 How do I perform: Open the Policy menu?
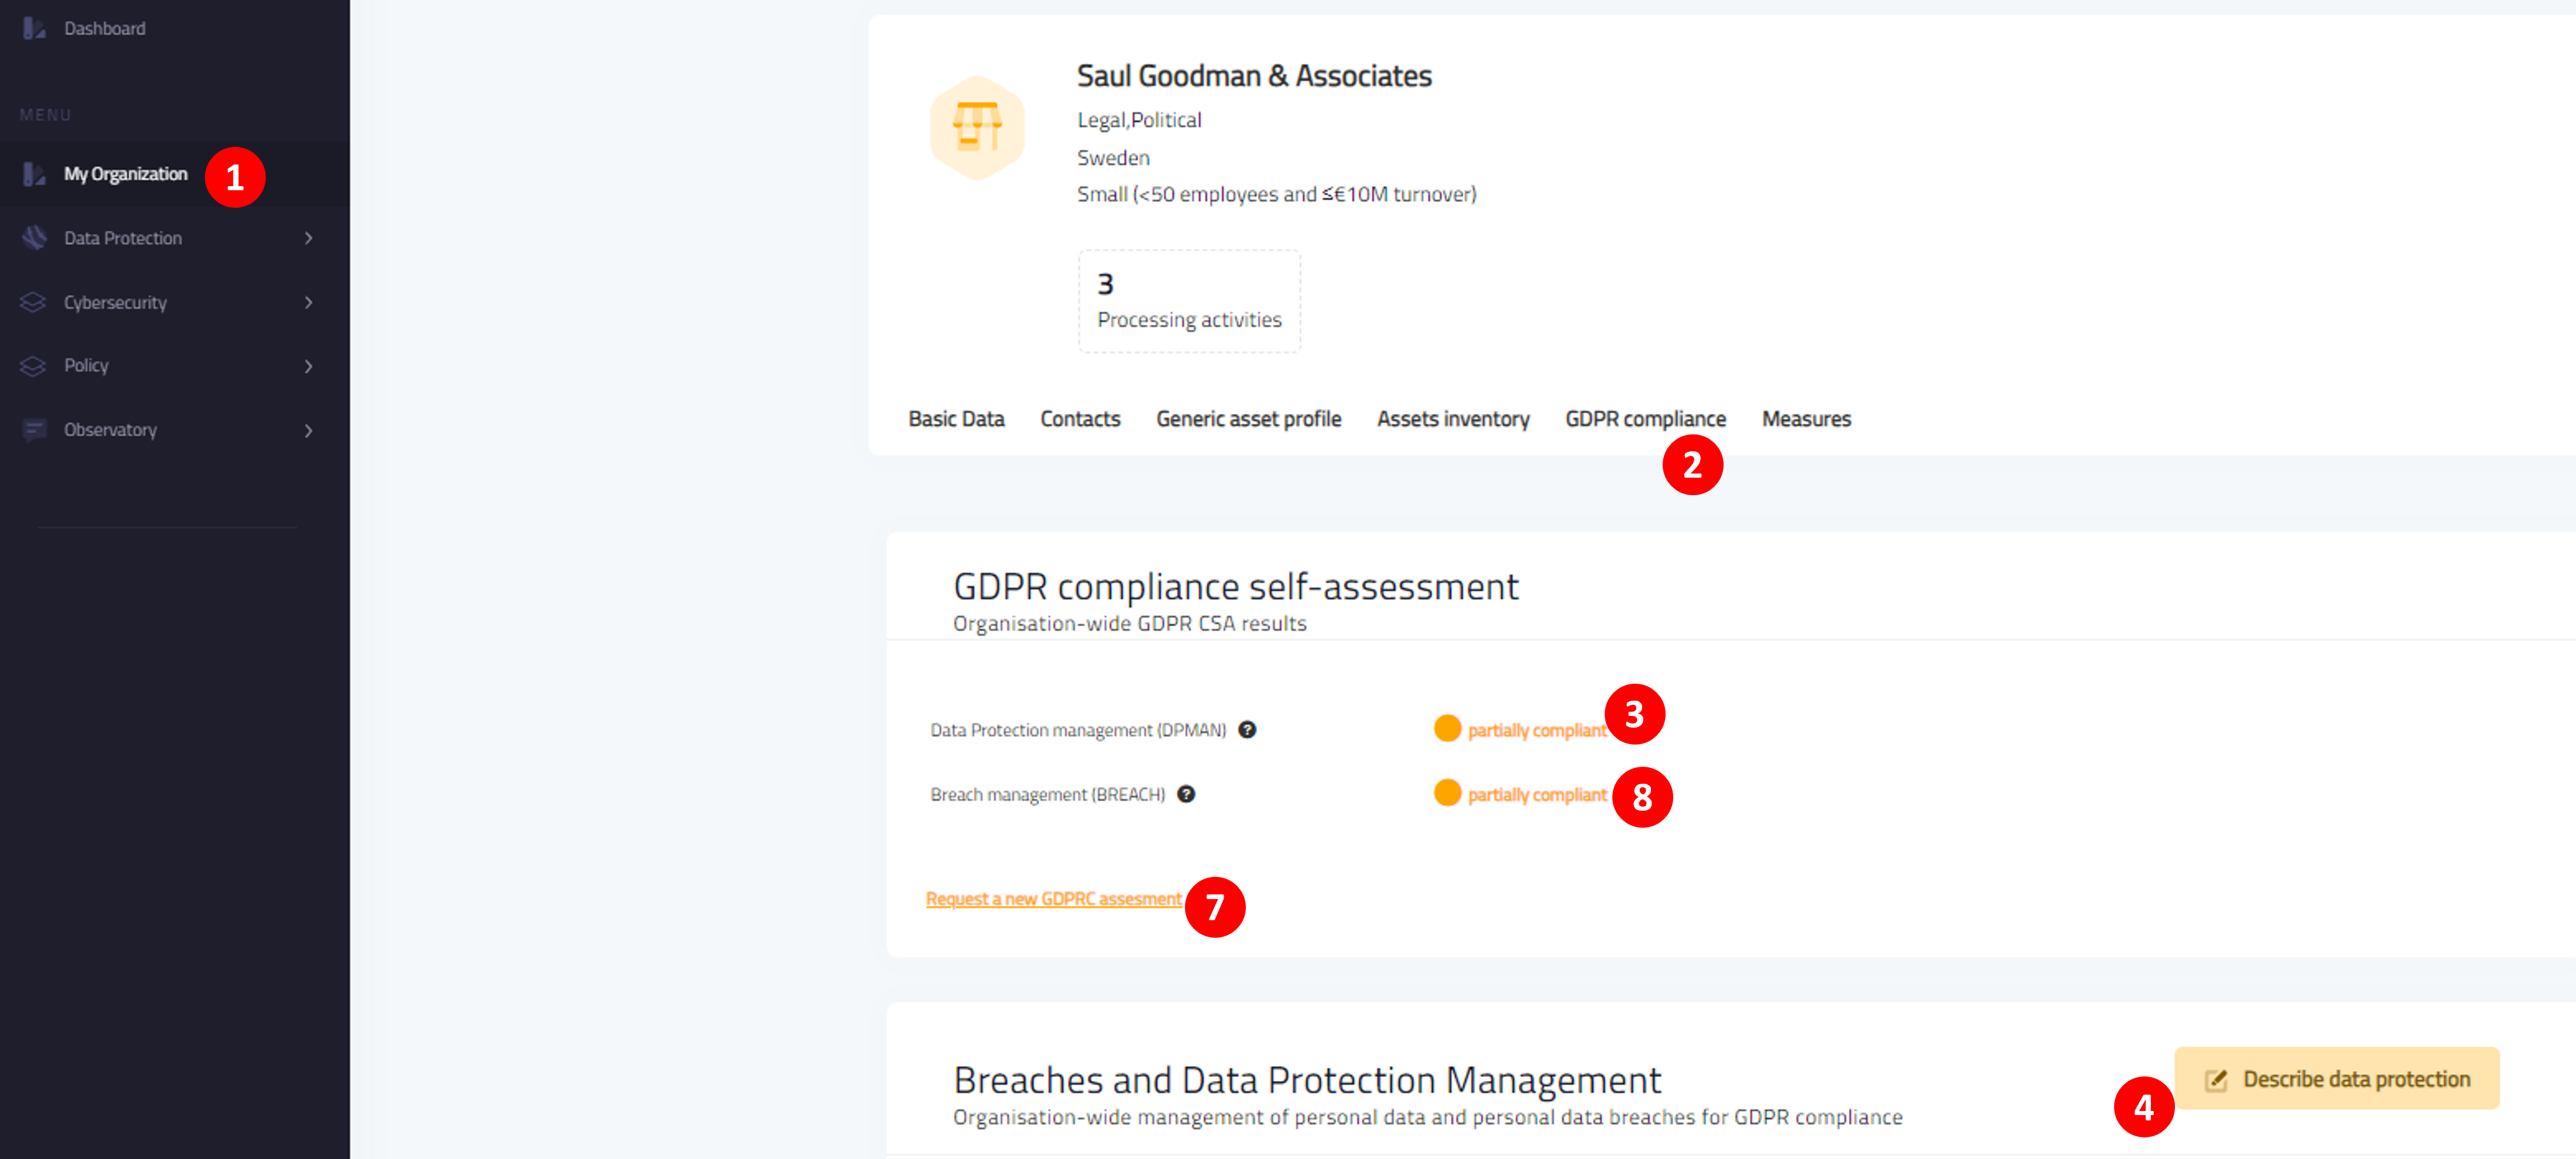pos(86,366)
